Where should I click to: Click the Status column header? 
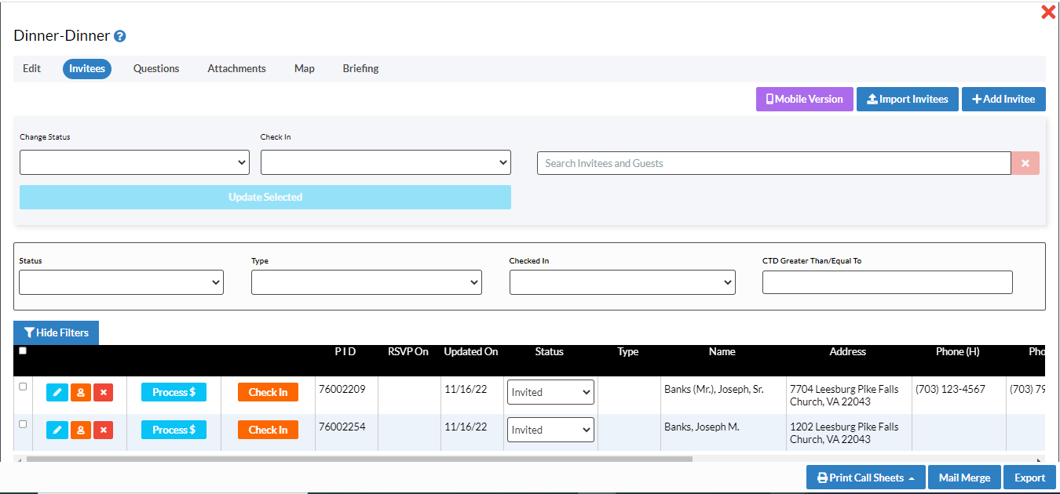[x=550, y=351]
